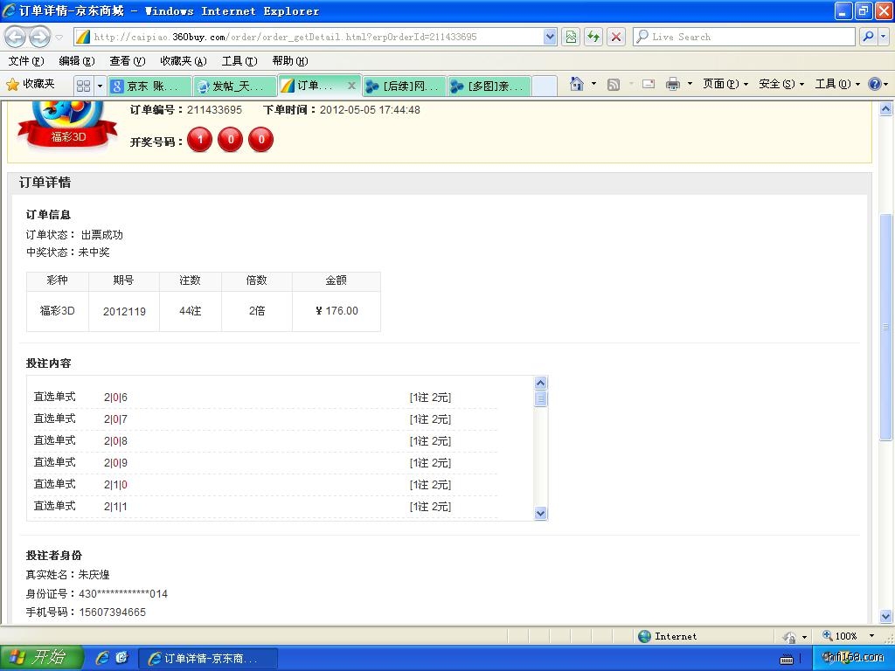Click the Stop loading icon
895x671 pixels.
[616, 37]
